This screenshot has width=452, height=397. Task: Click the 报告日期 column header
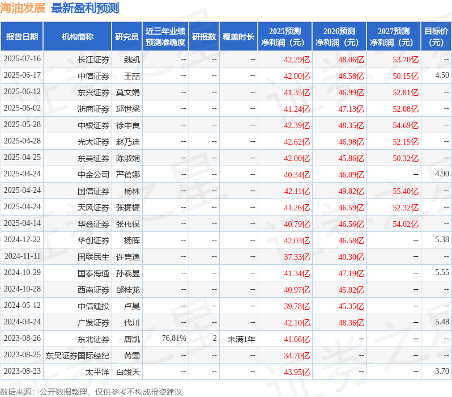22,37
